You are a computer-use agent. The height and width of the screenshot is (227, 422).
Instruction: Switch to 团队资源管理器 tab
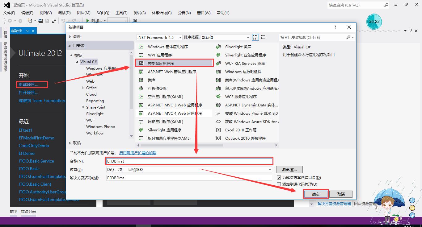(366, 204)
